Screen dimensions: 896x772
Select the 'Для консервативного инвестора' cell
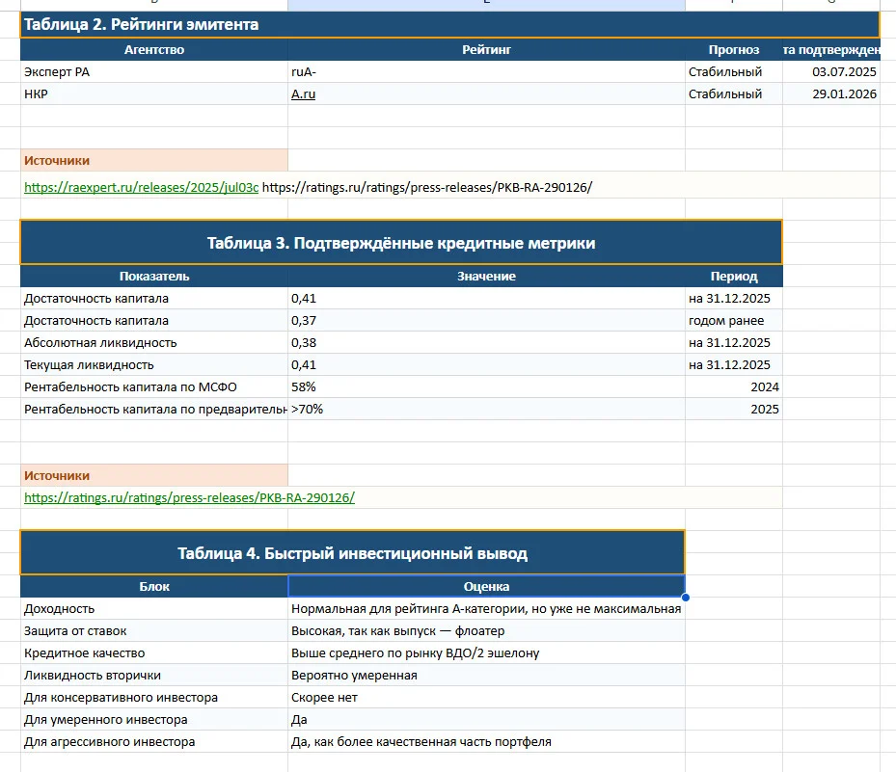(154, 697)
